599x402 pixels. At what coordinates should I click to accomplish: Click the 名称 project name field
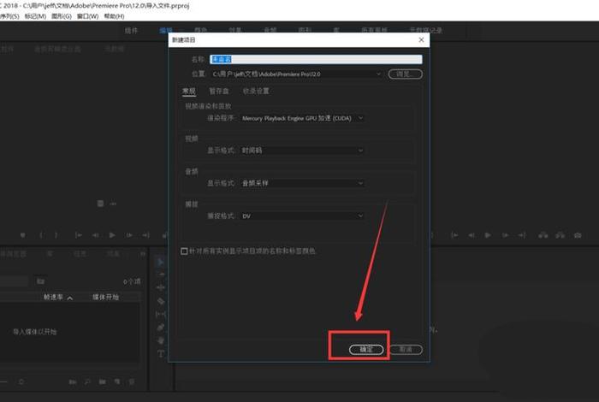pos(316,59)
